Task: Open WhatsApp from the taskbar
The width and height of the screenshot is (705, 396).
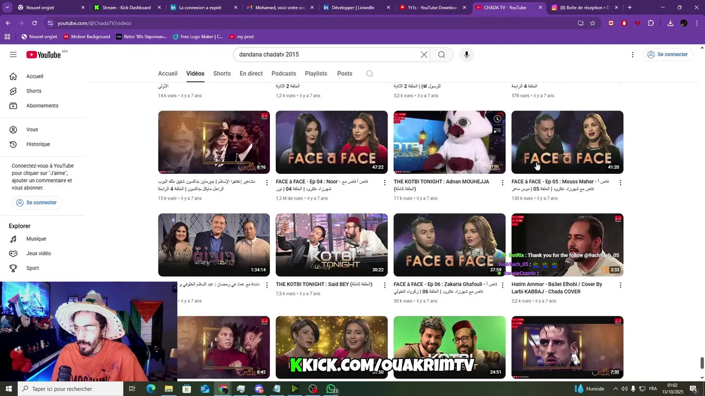Action: pyautogui.click(x=331, y=389)
